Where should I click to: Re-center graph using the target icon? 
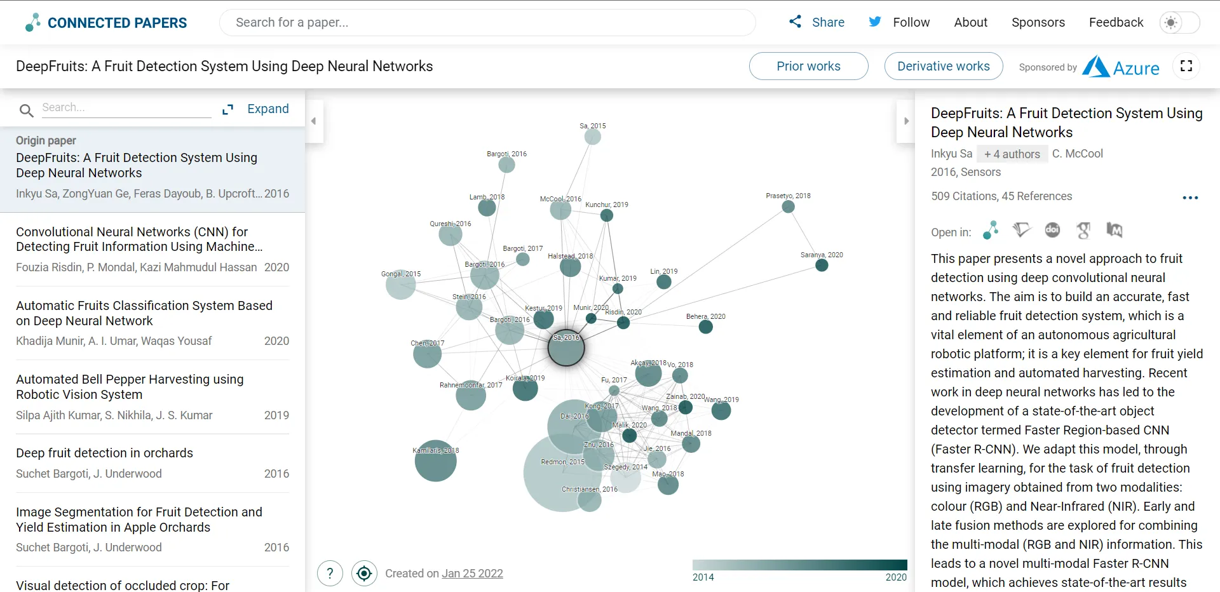364,573
